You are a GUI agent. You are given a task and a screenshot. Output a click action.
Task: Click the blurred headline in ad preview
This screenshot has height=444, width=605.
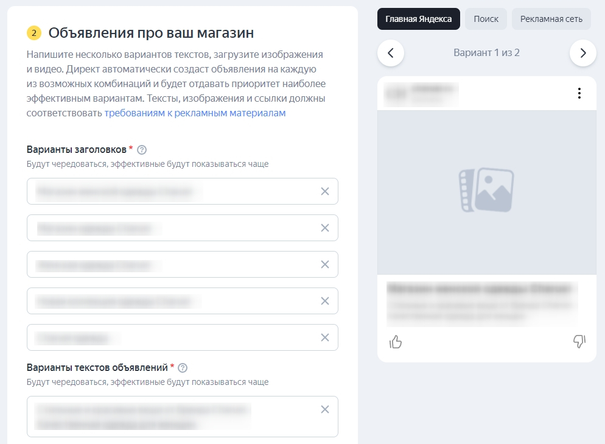pyautogui.click(x=479, y=289)
